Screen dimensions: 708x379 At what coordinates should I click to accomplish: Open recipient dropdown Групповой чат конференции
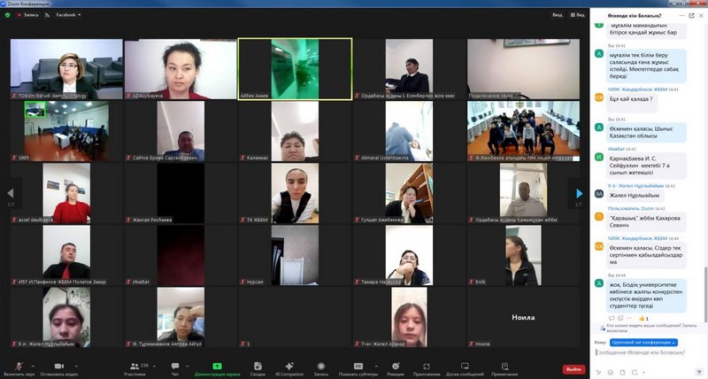click(643, 343)
